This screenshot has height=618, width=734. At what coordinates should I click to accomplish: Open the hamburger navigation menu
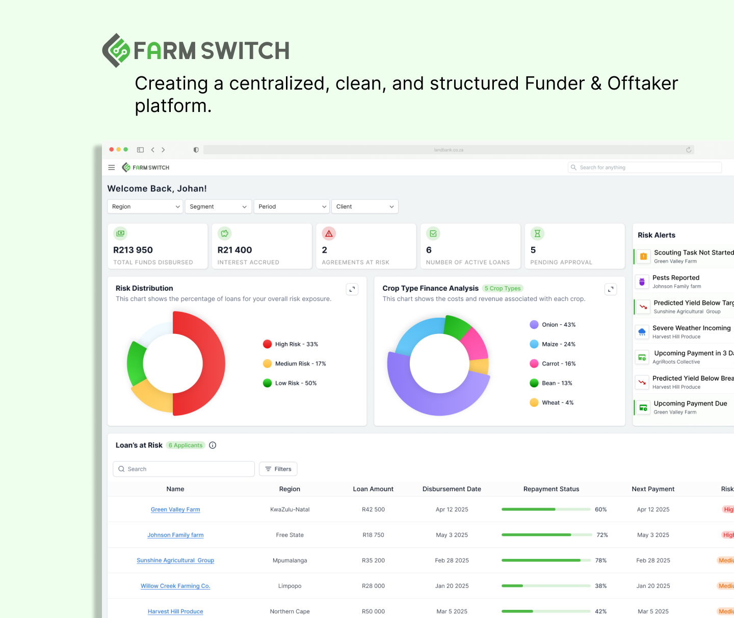111,167
